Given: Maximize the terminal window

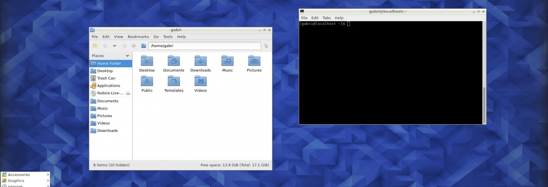Looking at the screenshot, I should 478,12.
